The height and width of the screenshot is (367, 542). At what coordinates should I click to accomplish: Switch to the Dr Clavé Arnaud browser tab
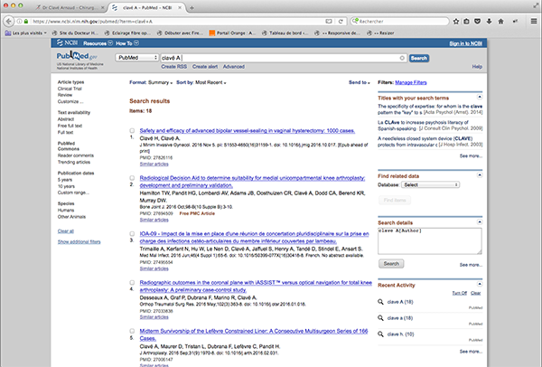tap(70, 7)
